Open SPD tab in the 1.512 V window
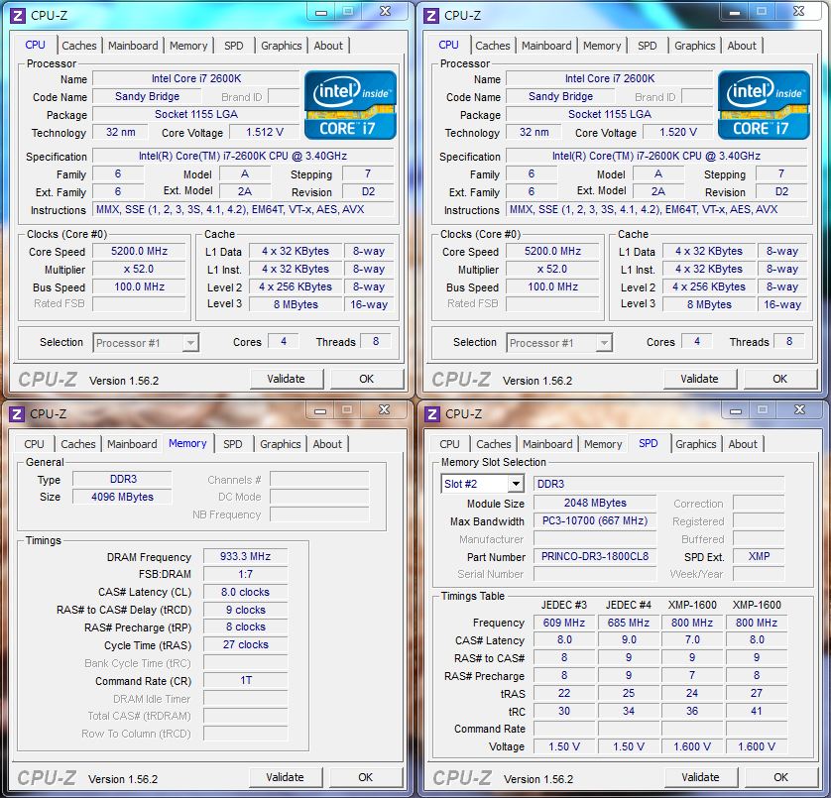The width and height of the screenshot is (831, 798). click(x=234, y=46)
